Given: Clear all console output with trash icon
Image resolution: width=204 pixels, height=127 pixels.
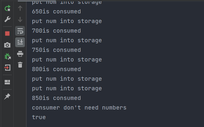Looking at the screenshot, I should click(20, 65).
